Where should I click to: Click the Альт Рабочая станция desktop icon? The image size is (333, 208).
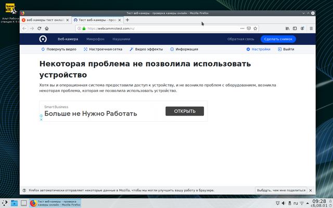pos(10,13)
